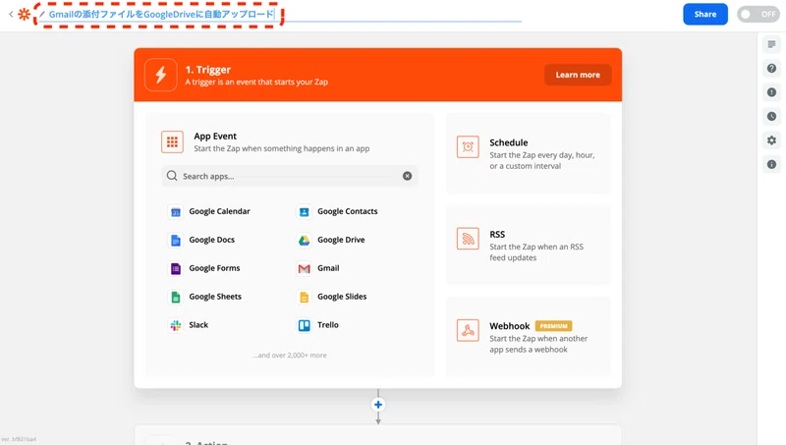Open the help question mark icon
This screenshot has height=445, width=786.
(x=771, y=68)
